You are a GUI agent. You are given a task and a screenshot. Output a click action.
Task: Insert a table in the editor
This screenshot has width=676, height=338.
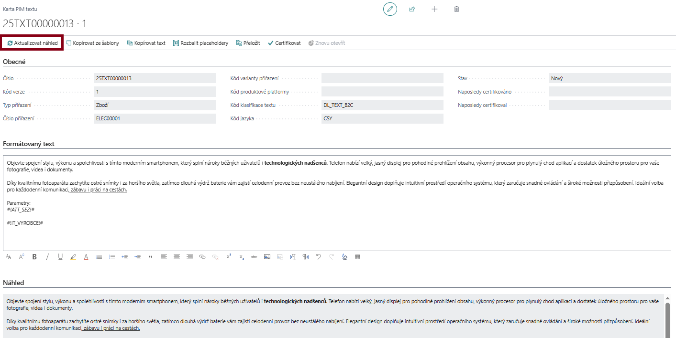coord(357,257)
